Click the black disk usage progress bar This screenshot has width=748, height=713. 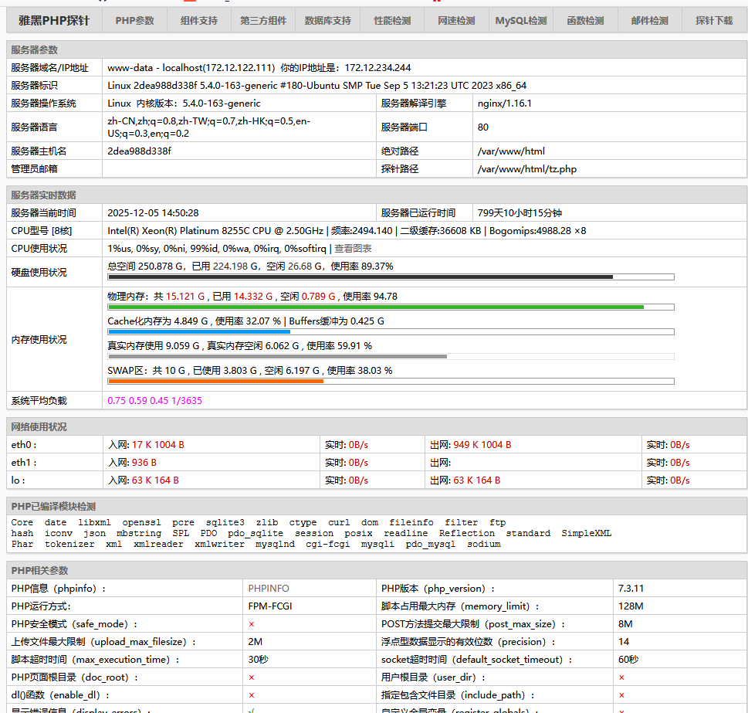click(x=360, y=277)
